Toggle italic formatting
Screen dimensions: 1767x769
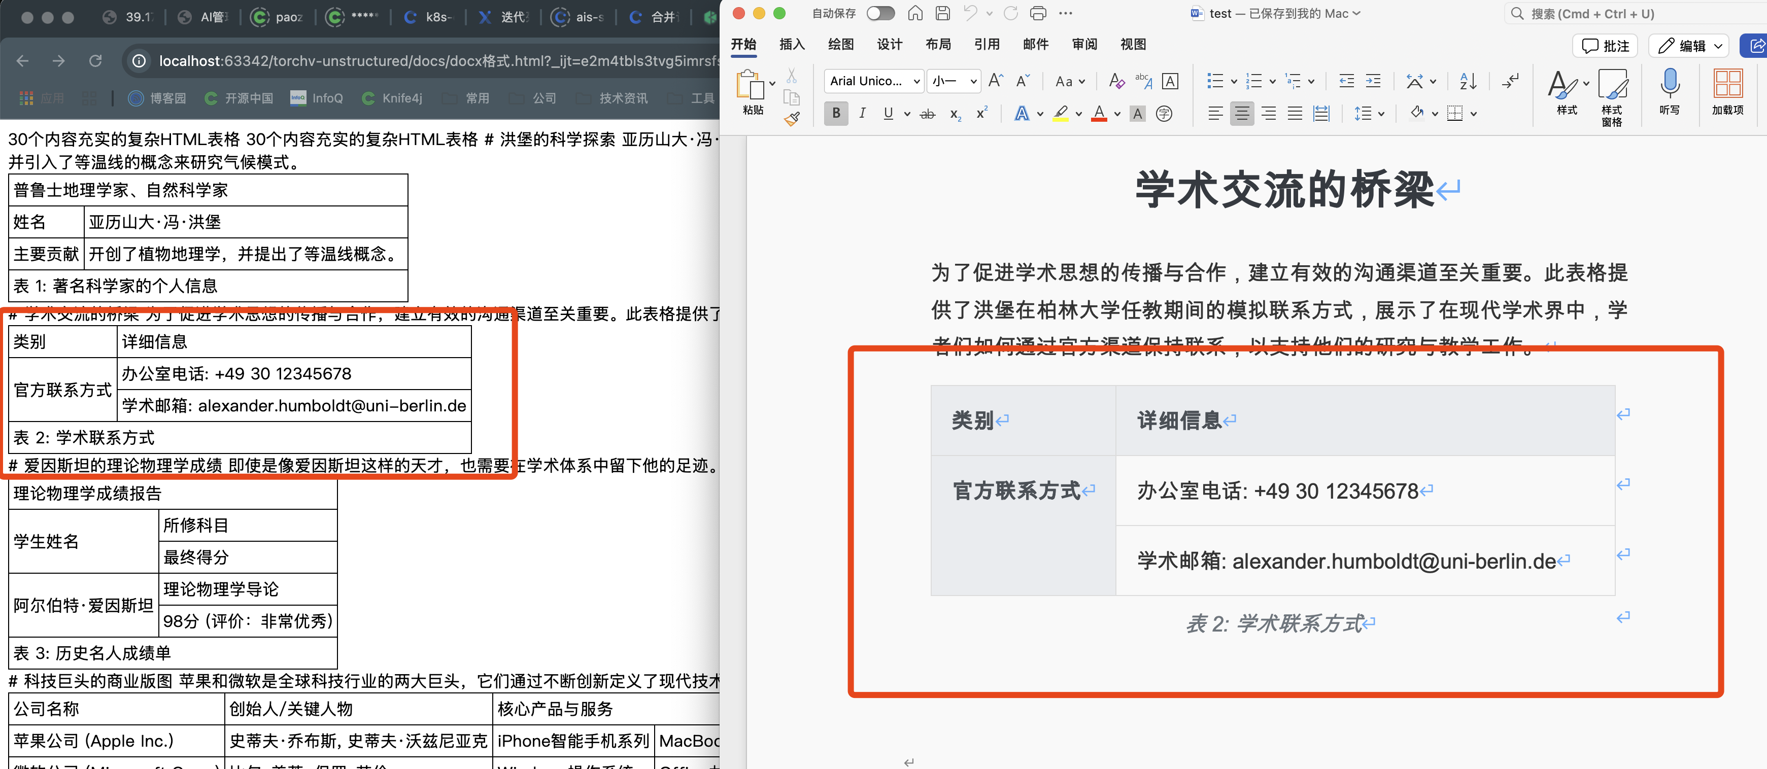coord(862,113)
